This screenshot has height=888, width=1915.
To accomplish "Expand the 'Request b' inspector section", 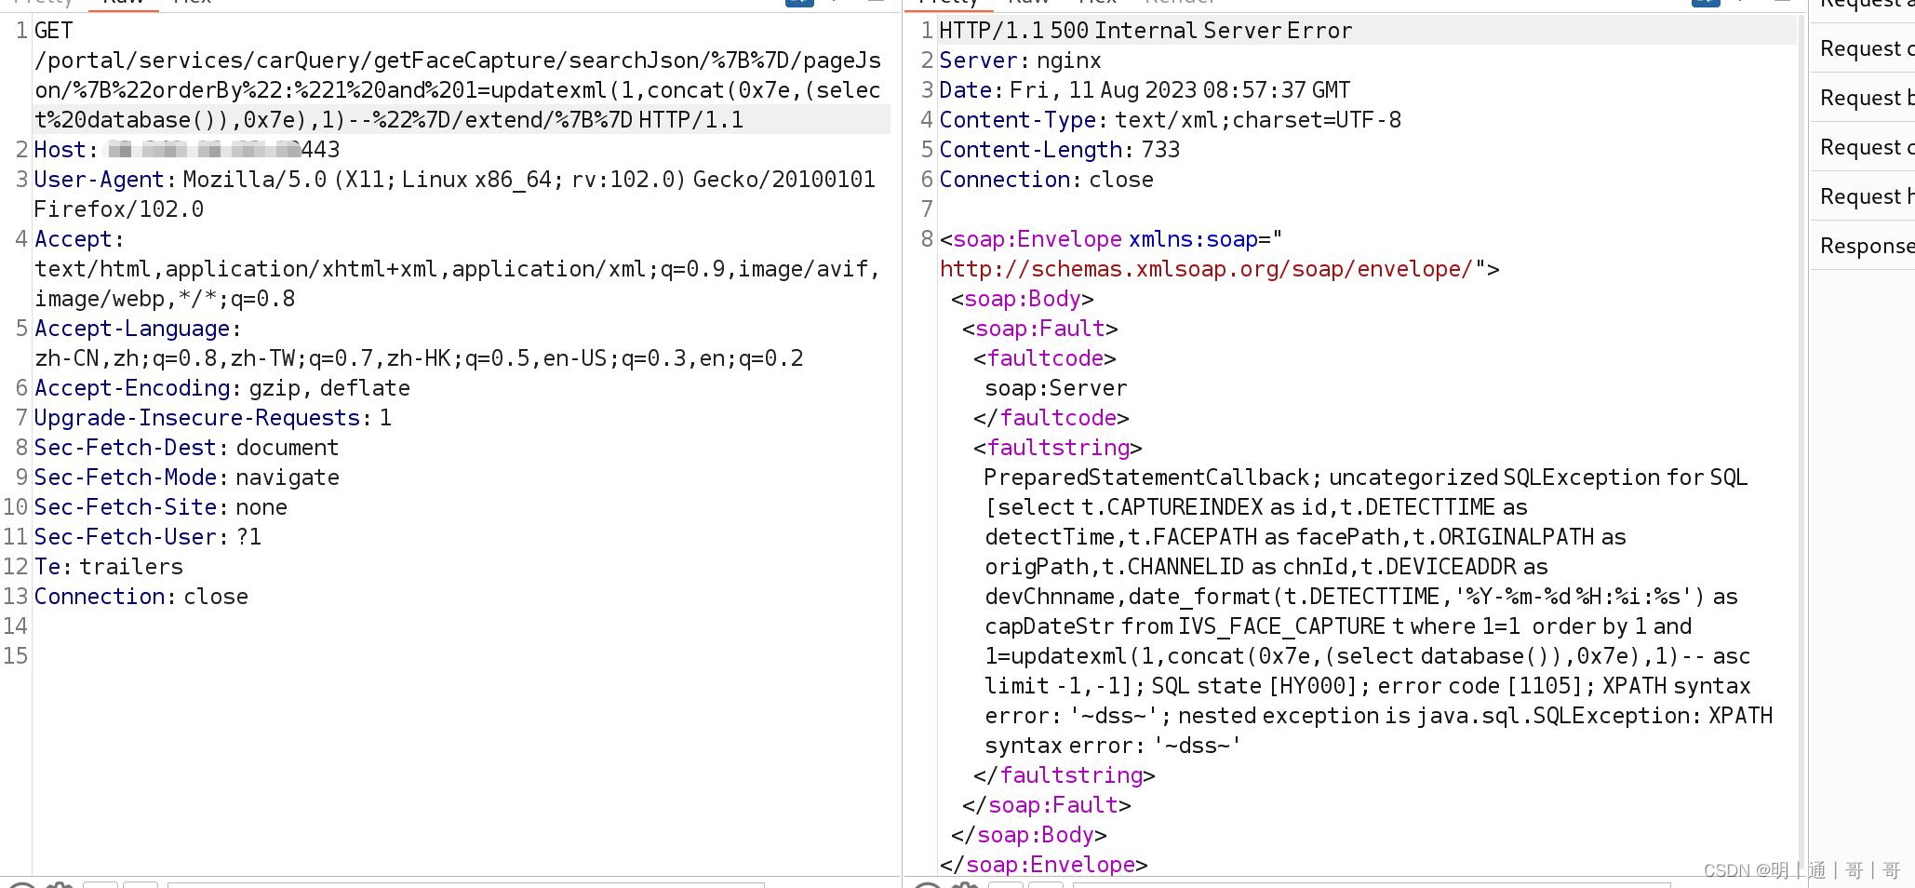I will 1862,98.
